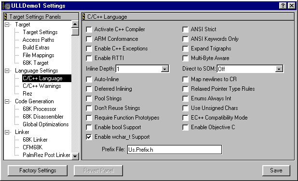This screenshot has height=181, width=298.
Task: Click the Factory Settings button
Action: [x=38, y=170]
